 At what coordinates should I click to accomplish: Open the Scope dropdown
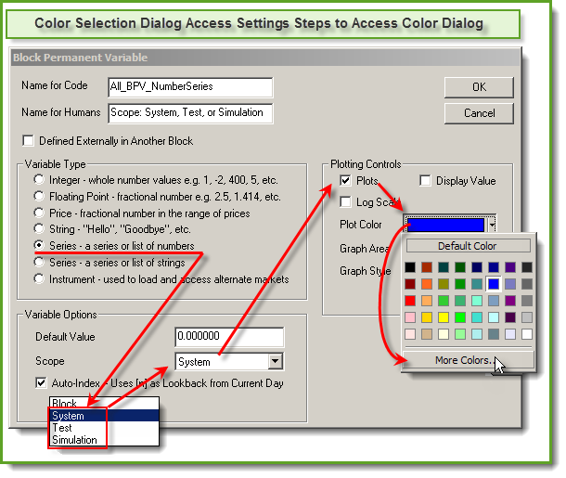click(275, 361)
